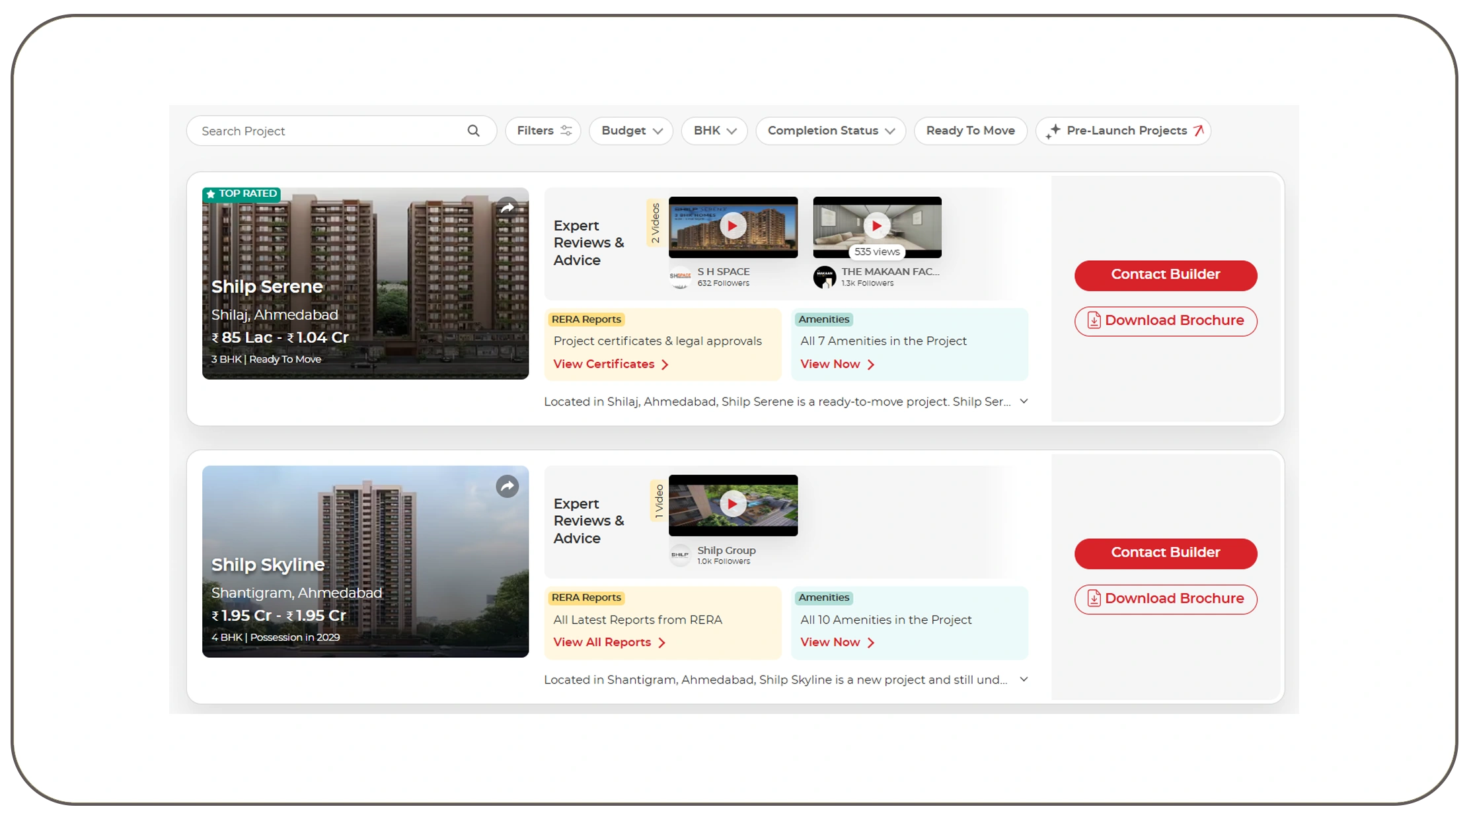The width and height of the screenshot is (1469, 819).
Task: Expand Shilp Skyline description chevron
Action: (1024, 680)
